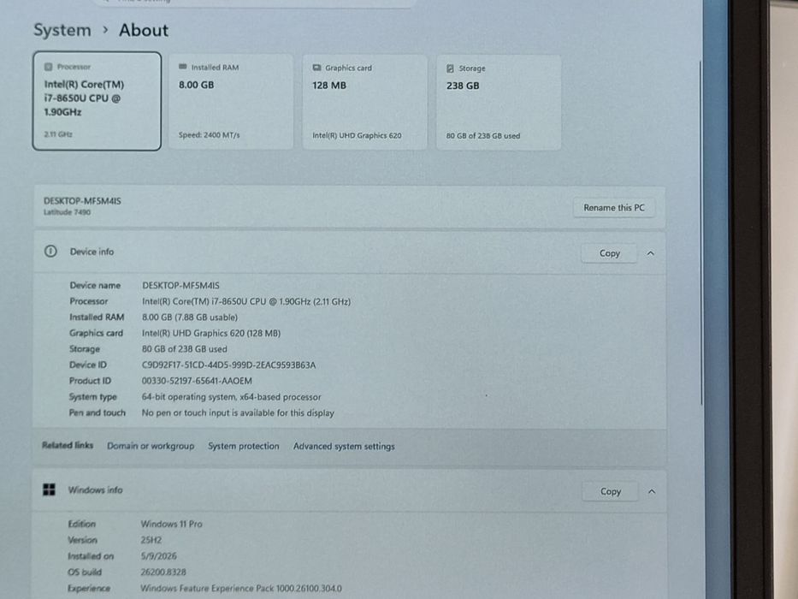The width and height of the screenshot is (798, 599).
Task: Click Installed RAM value 7.88 GB usable
Action: click(x=190, y=317)
